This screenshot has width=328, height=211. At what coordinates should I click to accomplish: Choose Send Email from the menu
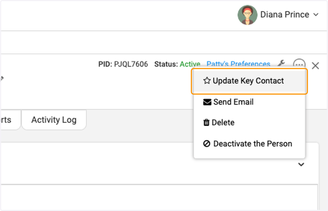pos(249,102)
